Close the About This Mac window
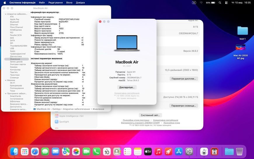This screenshot has height=159, width=254. (x=100, y=22)
